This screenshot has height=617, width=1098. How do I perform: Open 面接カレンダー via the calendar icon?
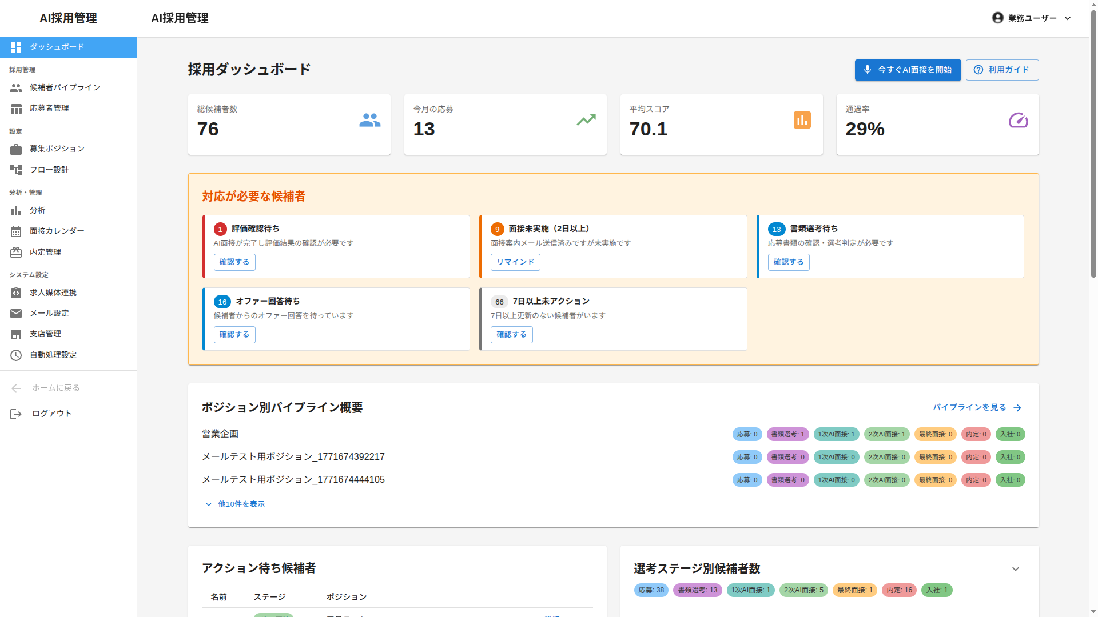coord(16,231)
